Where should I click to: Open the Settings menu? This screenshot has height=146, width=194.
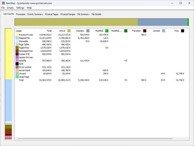[20, 8]
